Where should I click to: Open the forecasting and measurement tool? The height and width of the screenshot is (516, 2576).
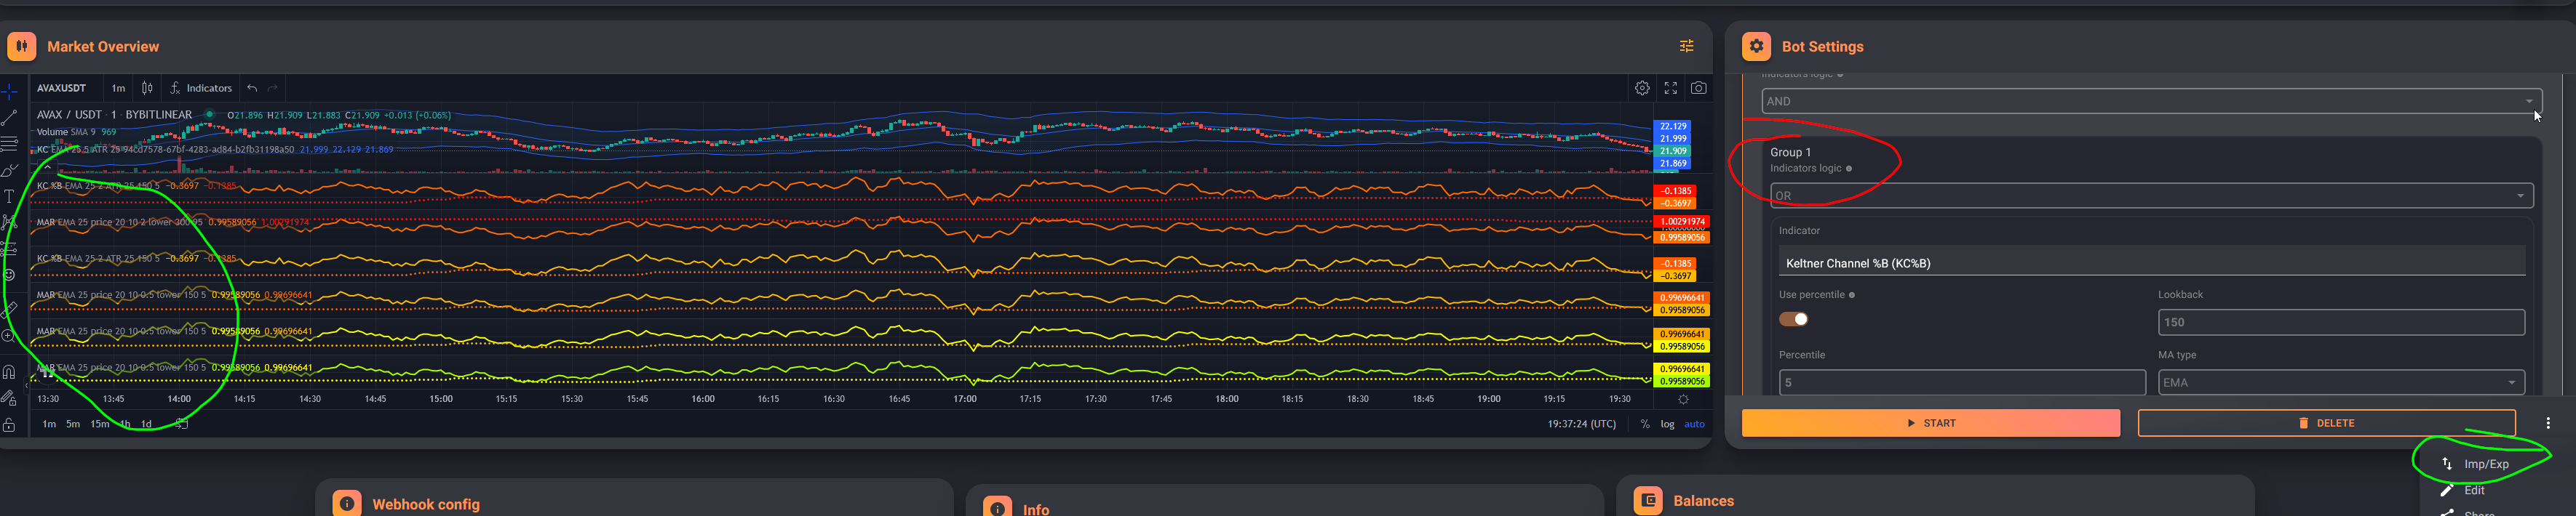pyautogui.click(x=9, y=249)
